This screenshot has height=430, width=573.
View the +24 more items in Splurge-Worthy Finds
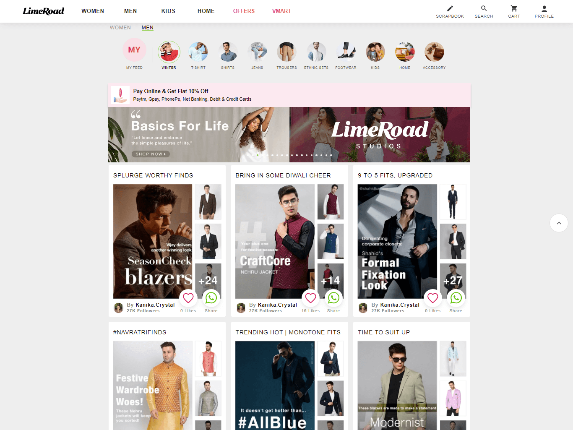208,280
